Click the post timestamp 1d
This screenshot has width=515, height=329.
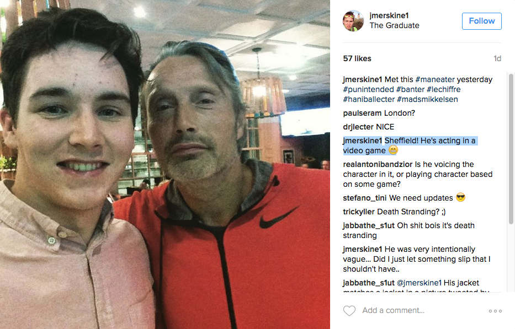(x=497, y=58)
